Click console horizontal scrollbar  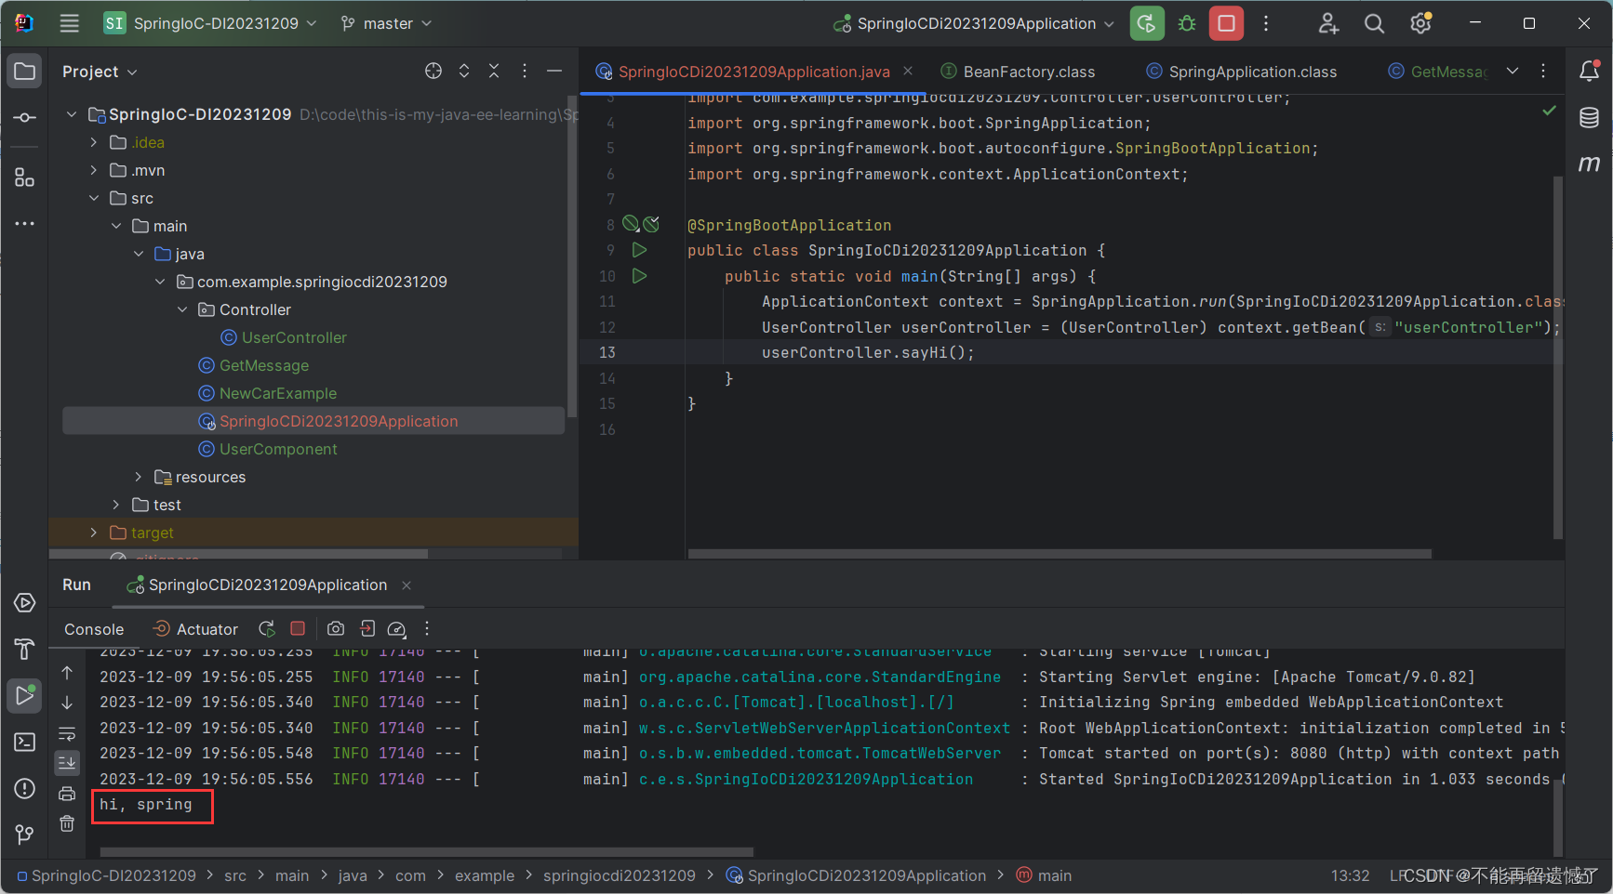(427, 851)
